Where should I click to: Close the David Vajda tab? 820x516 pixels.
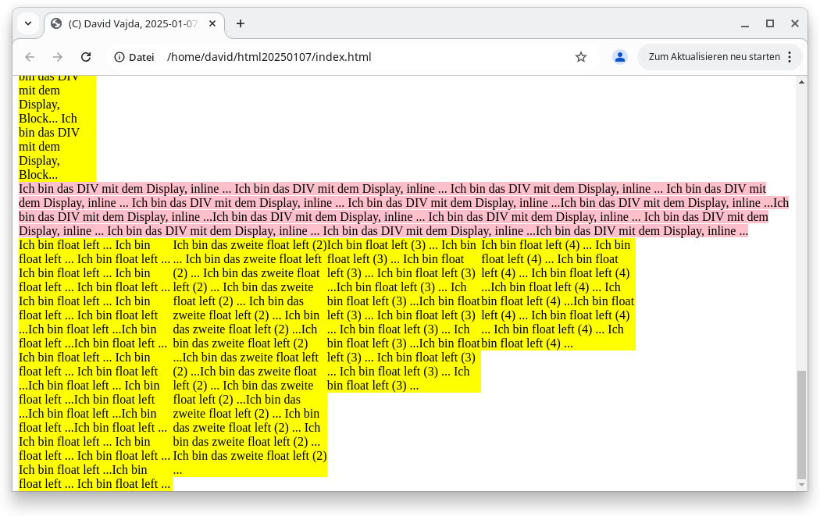point(212,23)
